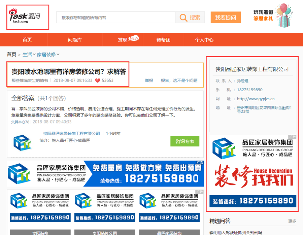
Task: Click 首页 in the breadcrumb
Action: 11,55
